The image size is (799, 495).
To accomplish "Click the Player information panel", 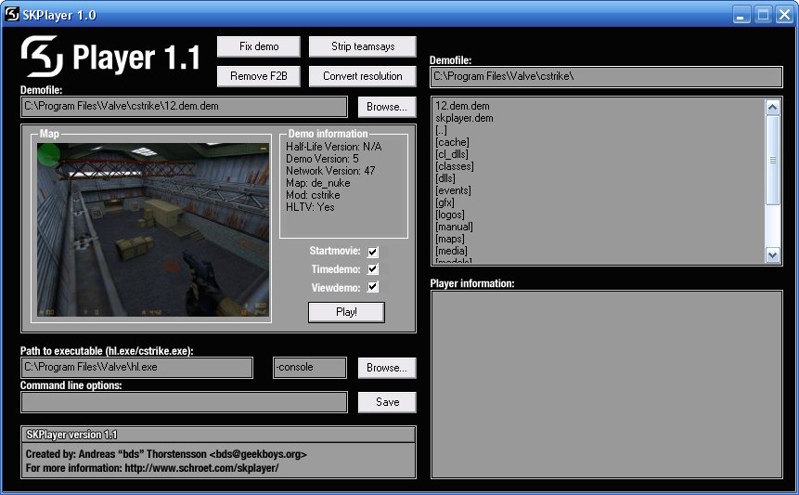I will [606, 384].
